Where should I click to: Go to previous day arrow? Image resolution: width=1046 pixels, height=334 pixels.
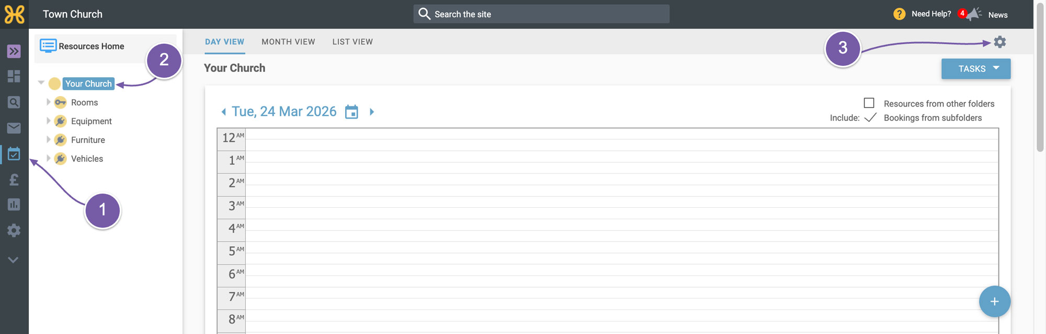click(x=224, y=112)
